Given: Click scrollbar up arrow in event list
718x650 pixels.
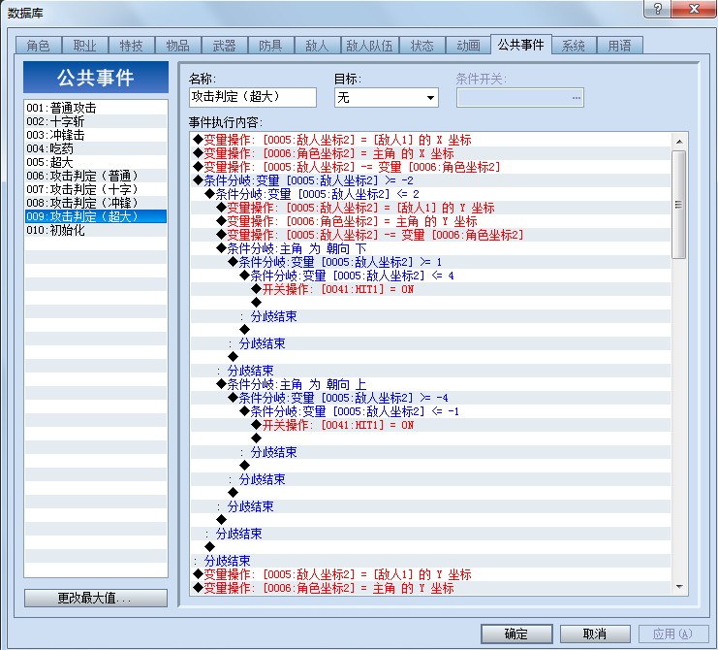Looking at the screenshot, I should coord(679,142).
